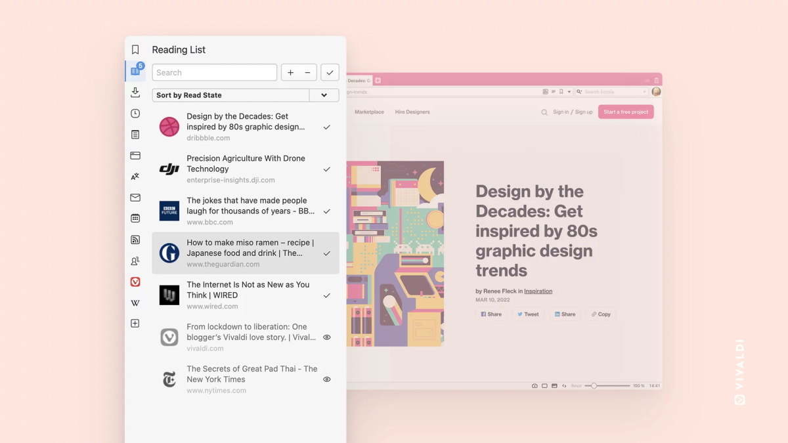788x443 pixels.
Task: Open the History panel
Action: pyautogui.click(x=135, y=113)
